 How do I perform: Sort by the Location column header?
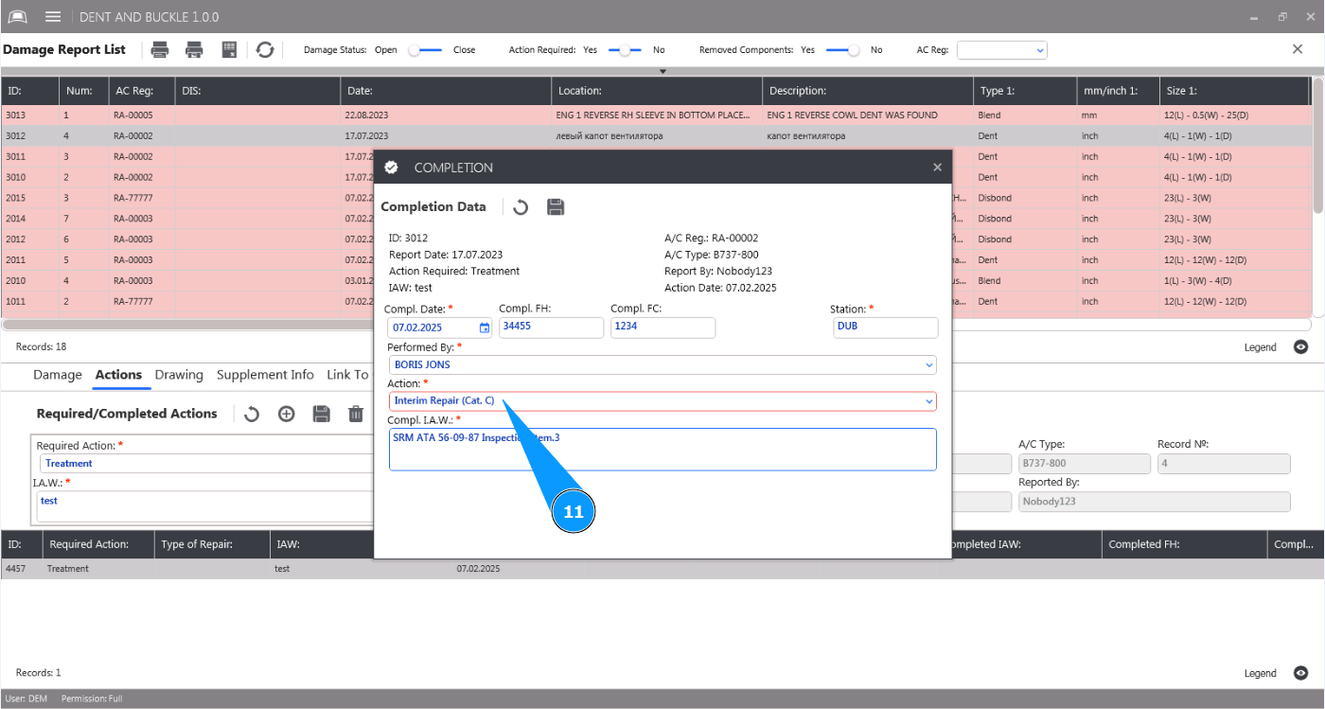tap(657, 91)
